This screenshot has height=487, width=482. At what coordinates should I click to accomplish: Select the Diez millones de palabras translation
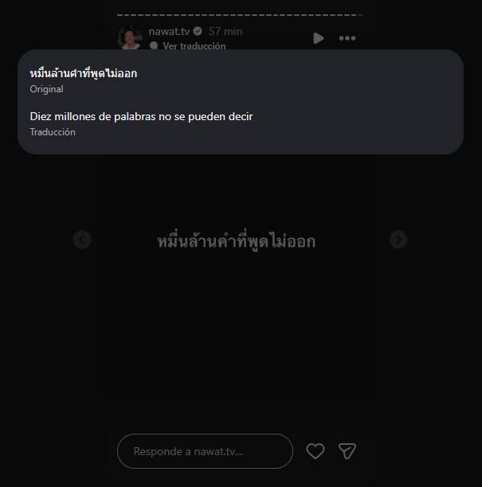[141, 116]
